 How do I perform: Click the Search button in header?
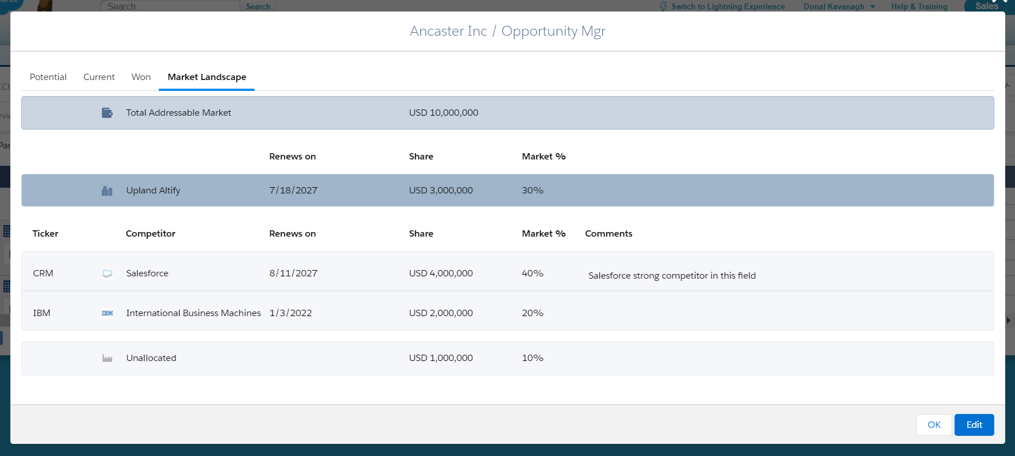pos(258,6)
